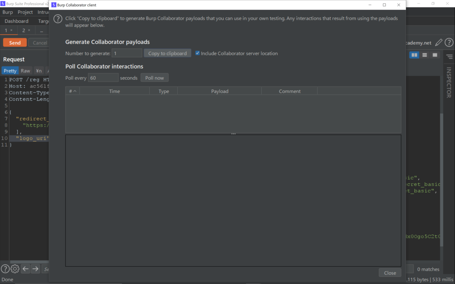The height and width of the screenshot is (284, 455).
Task: Click the "0 matches" search result text
Action: (428, 269)
